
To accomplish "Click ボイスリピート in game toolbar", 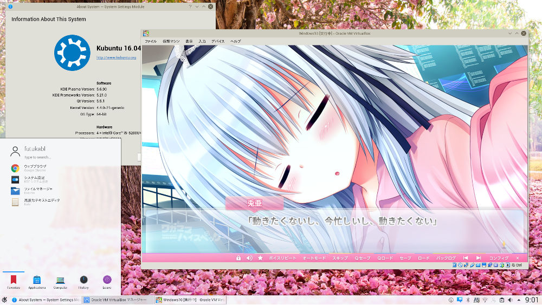I will coord(282,258).
